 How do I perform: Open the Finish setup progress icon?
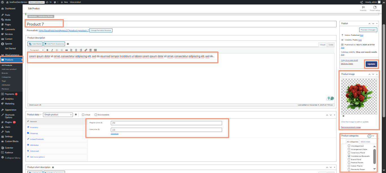(x=375, y=8)
